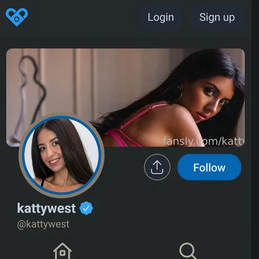Open the circular profile avatar photo
259x259 pixels.
[61, 155]
